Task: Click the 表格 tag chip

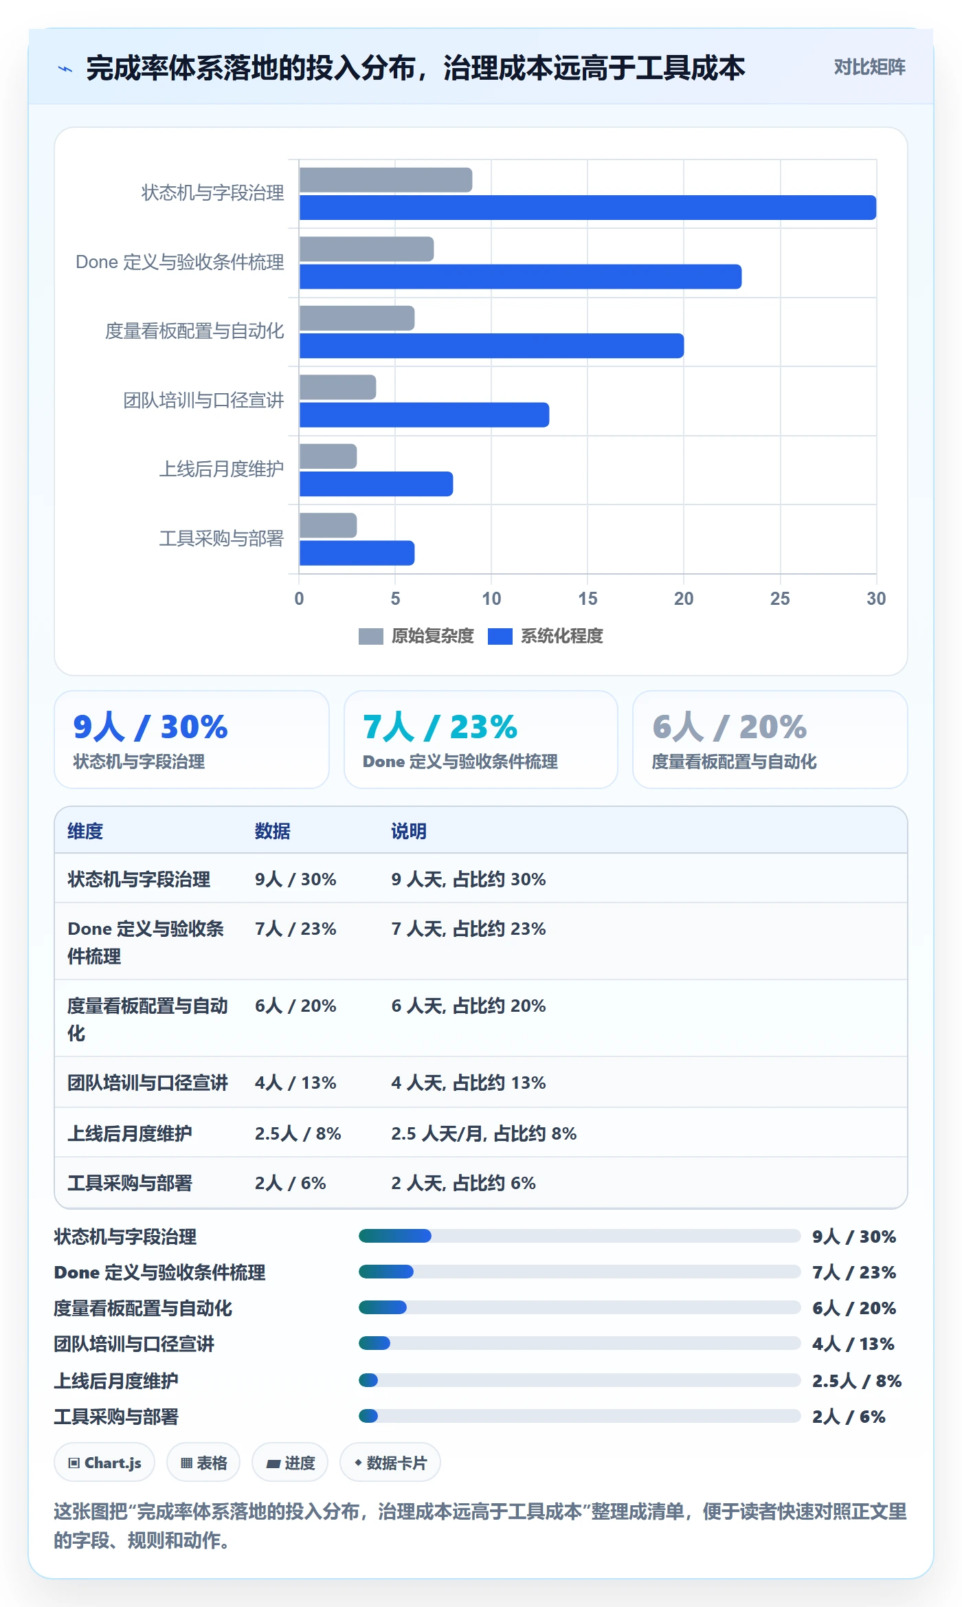Action: point(203,1463)
